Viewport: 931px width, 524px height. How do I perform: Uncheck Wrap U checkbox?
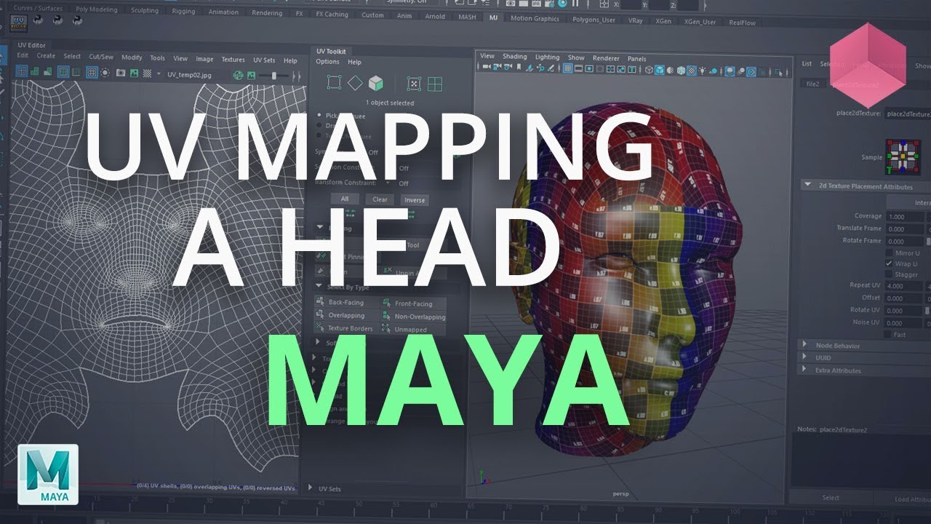coord(889,263)
